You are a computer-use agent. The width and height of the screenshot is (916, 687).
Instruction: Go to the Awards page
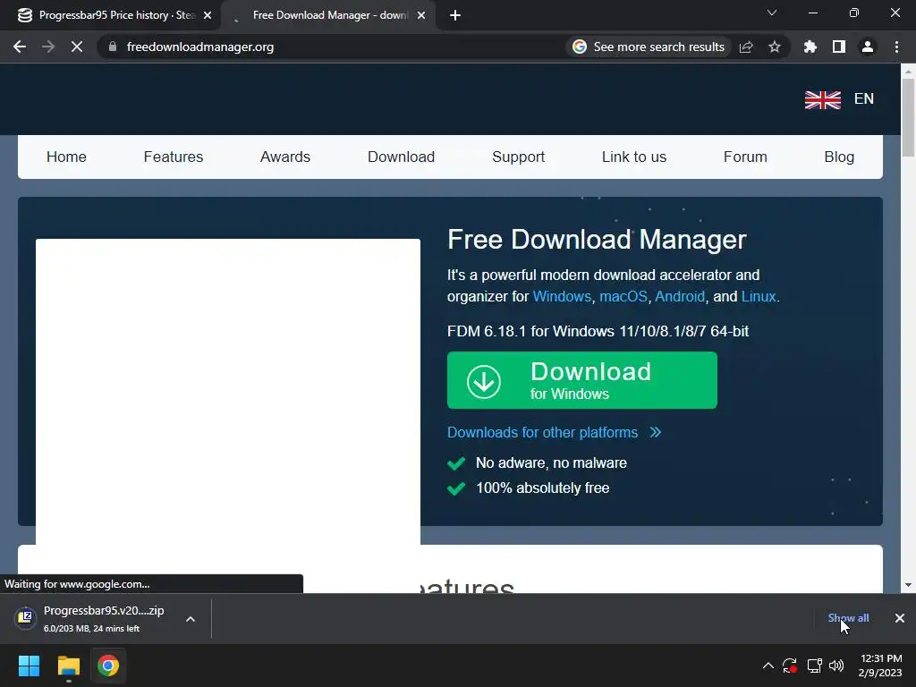[x=285, y=157]
